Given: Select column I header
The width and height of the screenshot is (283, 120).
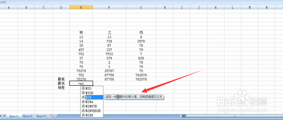Looking at the screenshot, I should (x=182, y=8).
